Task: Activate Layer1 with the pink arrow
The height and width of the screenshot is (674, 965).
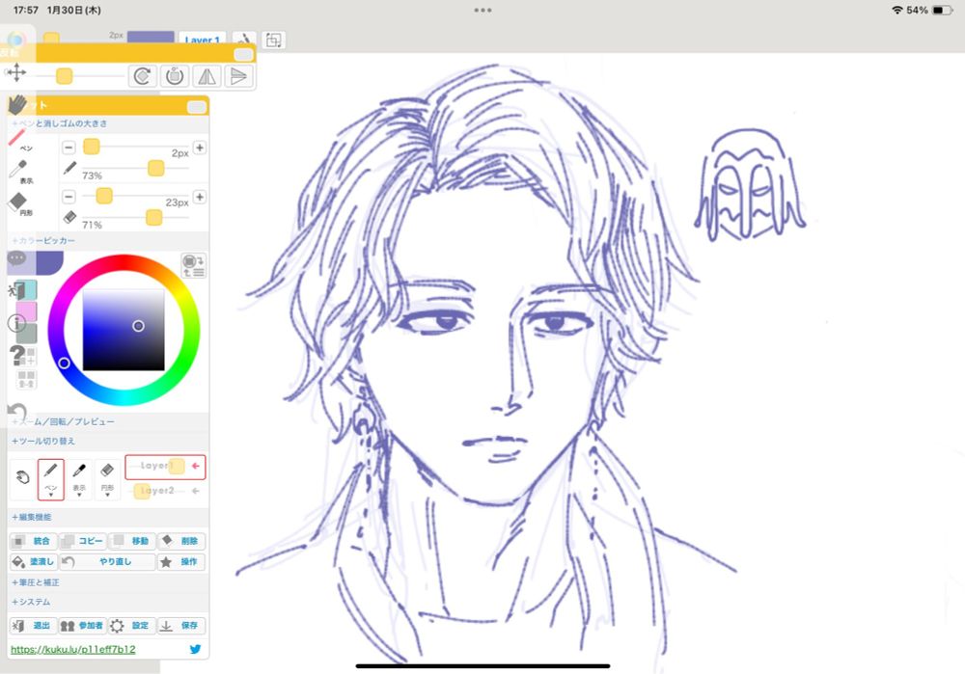Action: [x=196, y=466]
